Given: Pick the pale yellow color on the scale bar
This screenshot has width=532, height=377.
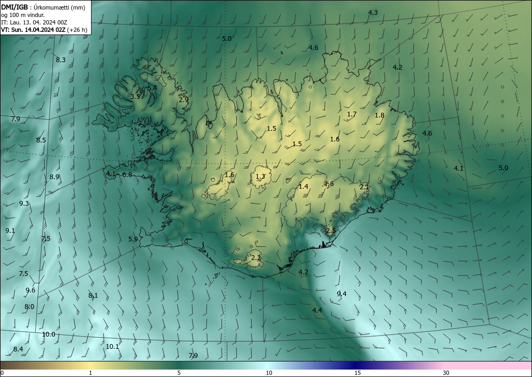Looking at the screenshot, I should [89, 365].
